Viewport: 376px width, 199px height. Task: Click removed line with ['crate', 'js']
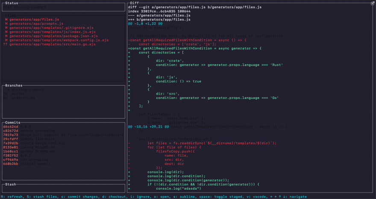pos(172,44)
